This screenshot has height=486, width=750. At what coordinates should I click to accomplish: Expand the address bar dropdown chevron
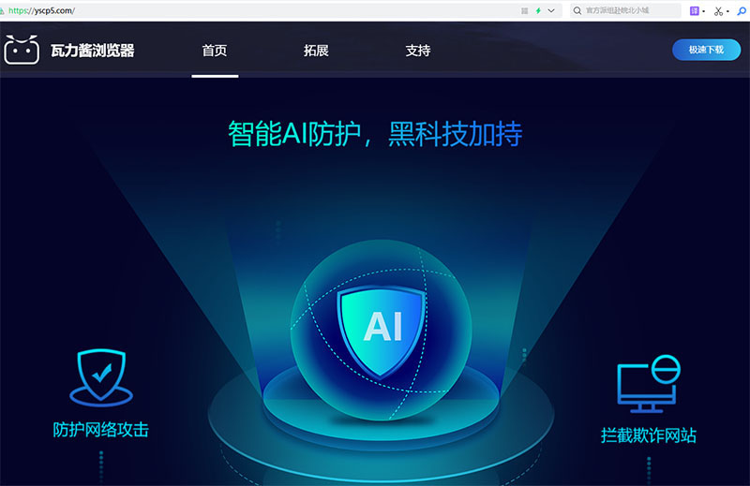coord(551,10)
